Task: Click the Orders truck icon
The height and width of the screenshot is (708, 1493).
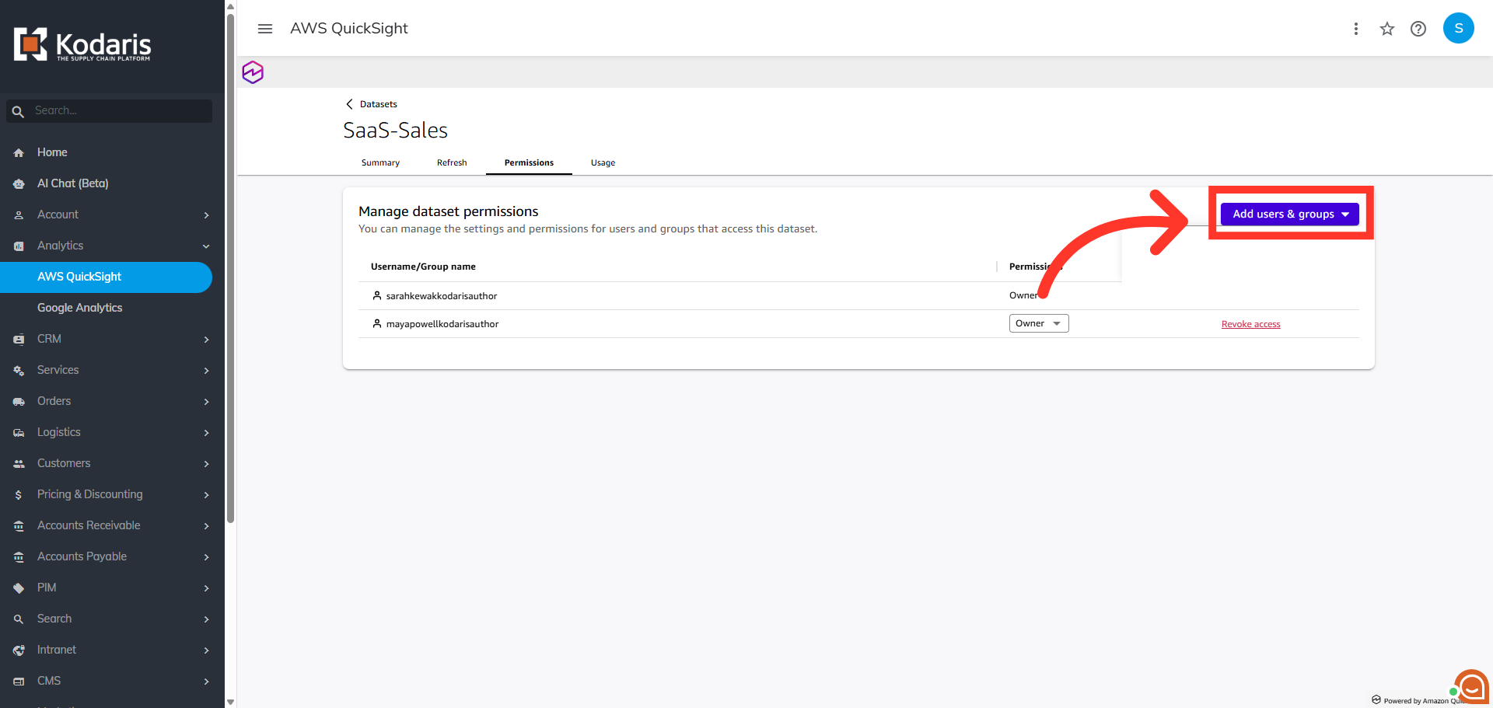Action: tap(19, 402)
